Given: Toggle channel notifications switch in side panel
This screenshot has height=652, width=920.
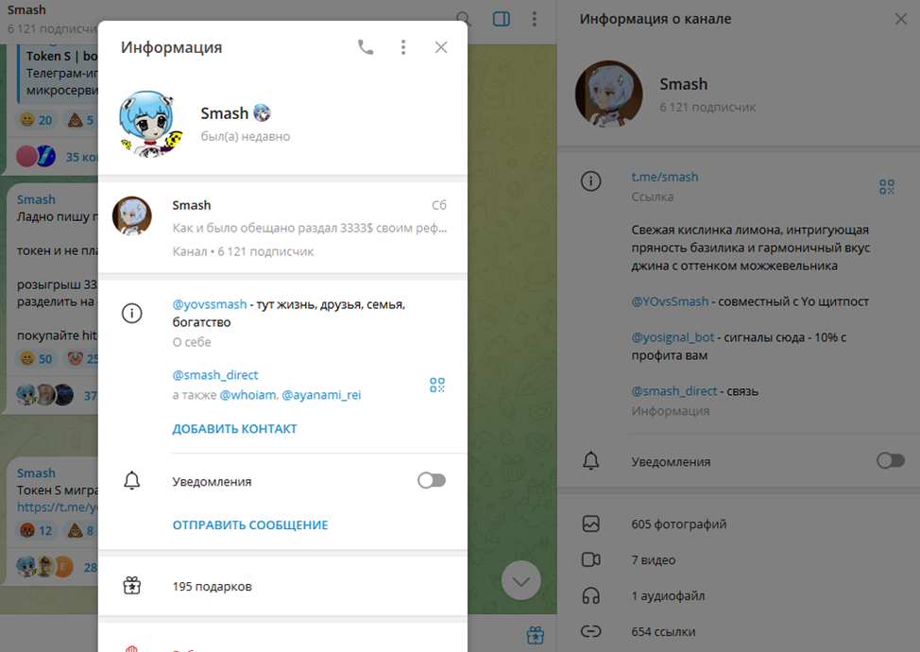Looking at the screenshot, I should pyautogui.click(x=891, y=461).
